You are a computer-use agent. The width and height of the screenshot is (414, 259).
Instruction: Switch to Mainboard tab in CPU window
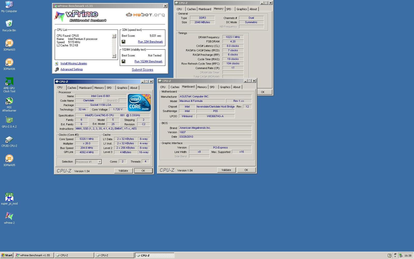(x=85, y=88)
